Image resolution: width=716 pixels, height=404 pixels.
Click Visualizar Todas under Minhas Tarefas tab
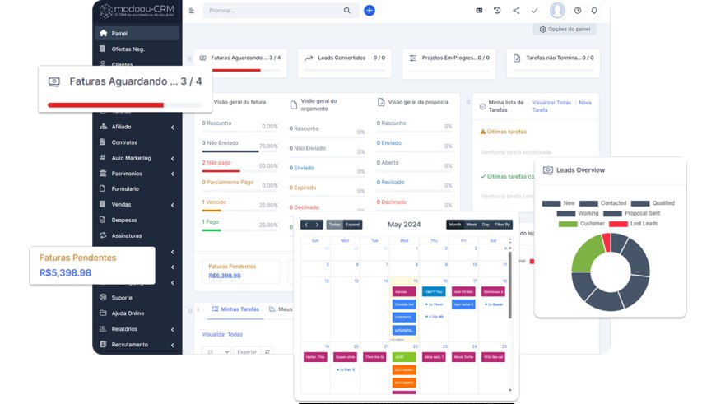(x=222, y=334)
